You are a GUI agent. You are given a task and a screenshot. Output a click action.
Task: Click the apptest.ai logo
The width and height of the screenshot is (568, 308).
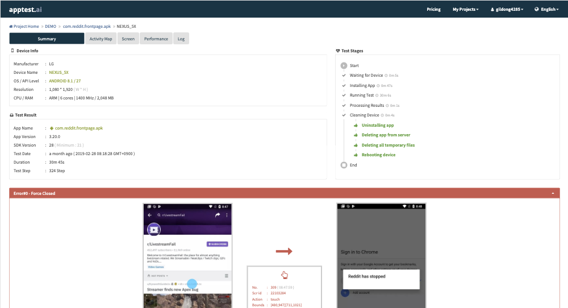(26, 10)
